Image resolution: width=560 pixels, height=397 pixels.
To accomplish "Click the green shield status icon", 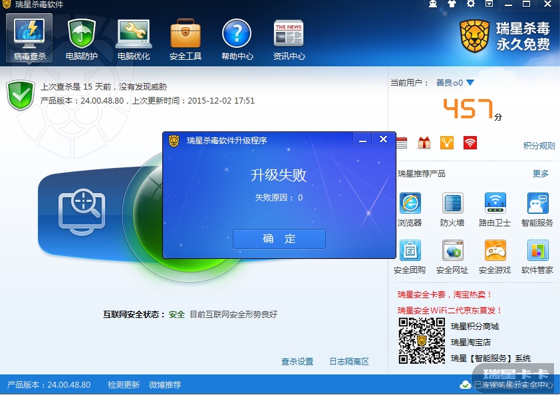I will pyautogui.click(x=21, y=95).
